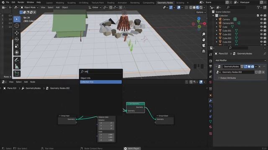Toggle viewport overlays button

179,7
